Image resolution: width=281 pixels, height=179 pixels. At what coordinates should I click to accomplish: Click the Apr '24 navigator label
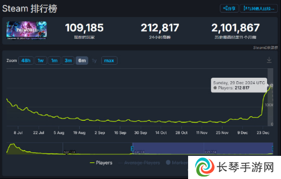click(69, 152)
